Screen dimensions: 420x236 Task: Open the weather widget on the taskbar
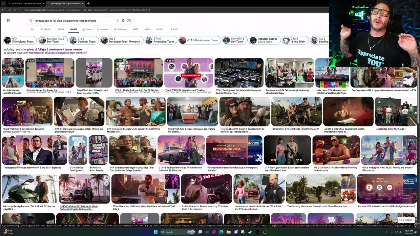8,232
